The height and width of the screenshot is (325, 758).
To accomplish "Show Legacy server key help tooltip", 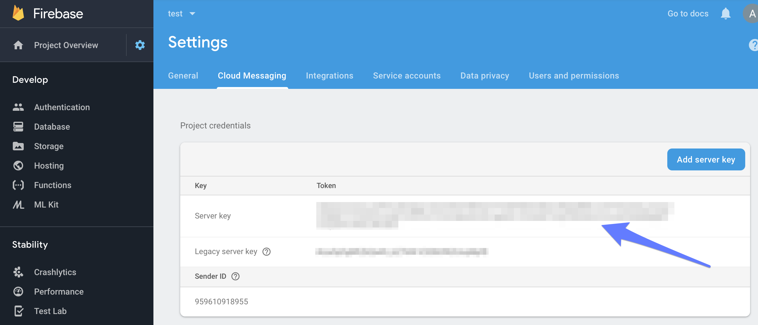I will [x=266, y=252].
